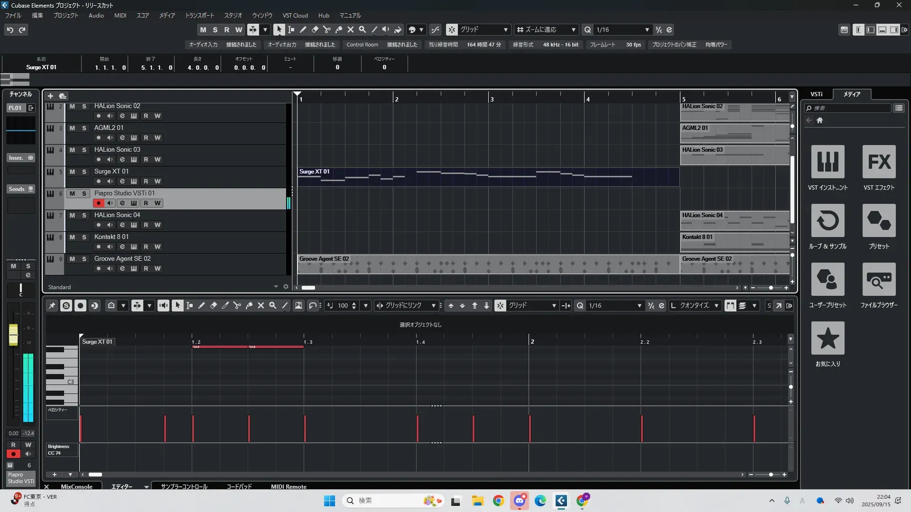
Task: Open the VST Effects FX tile
Action: (879, 162)
